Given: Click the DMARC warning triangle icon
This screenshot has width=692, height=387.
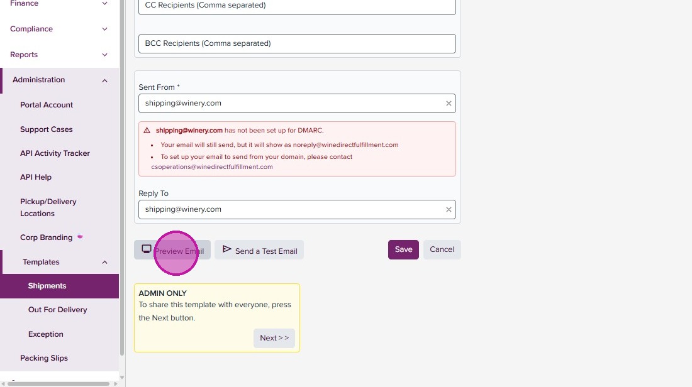Looking at the screenshot, I should point(147,131).
